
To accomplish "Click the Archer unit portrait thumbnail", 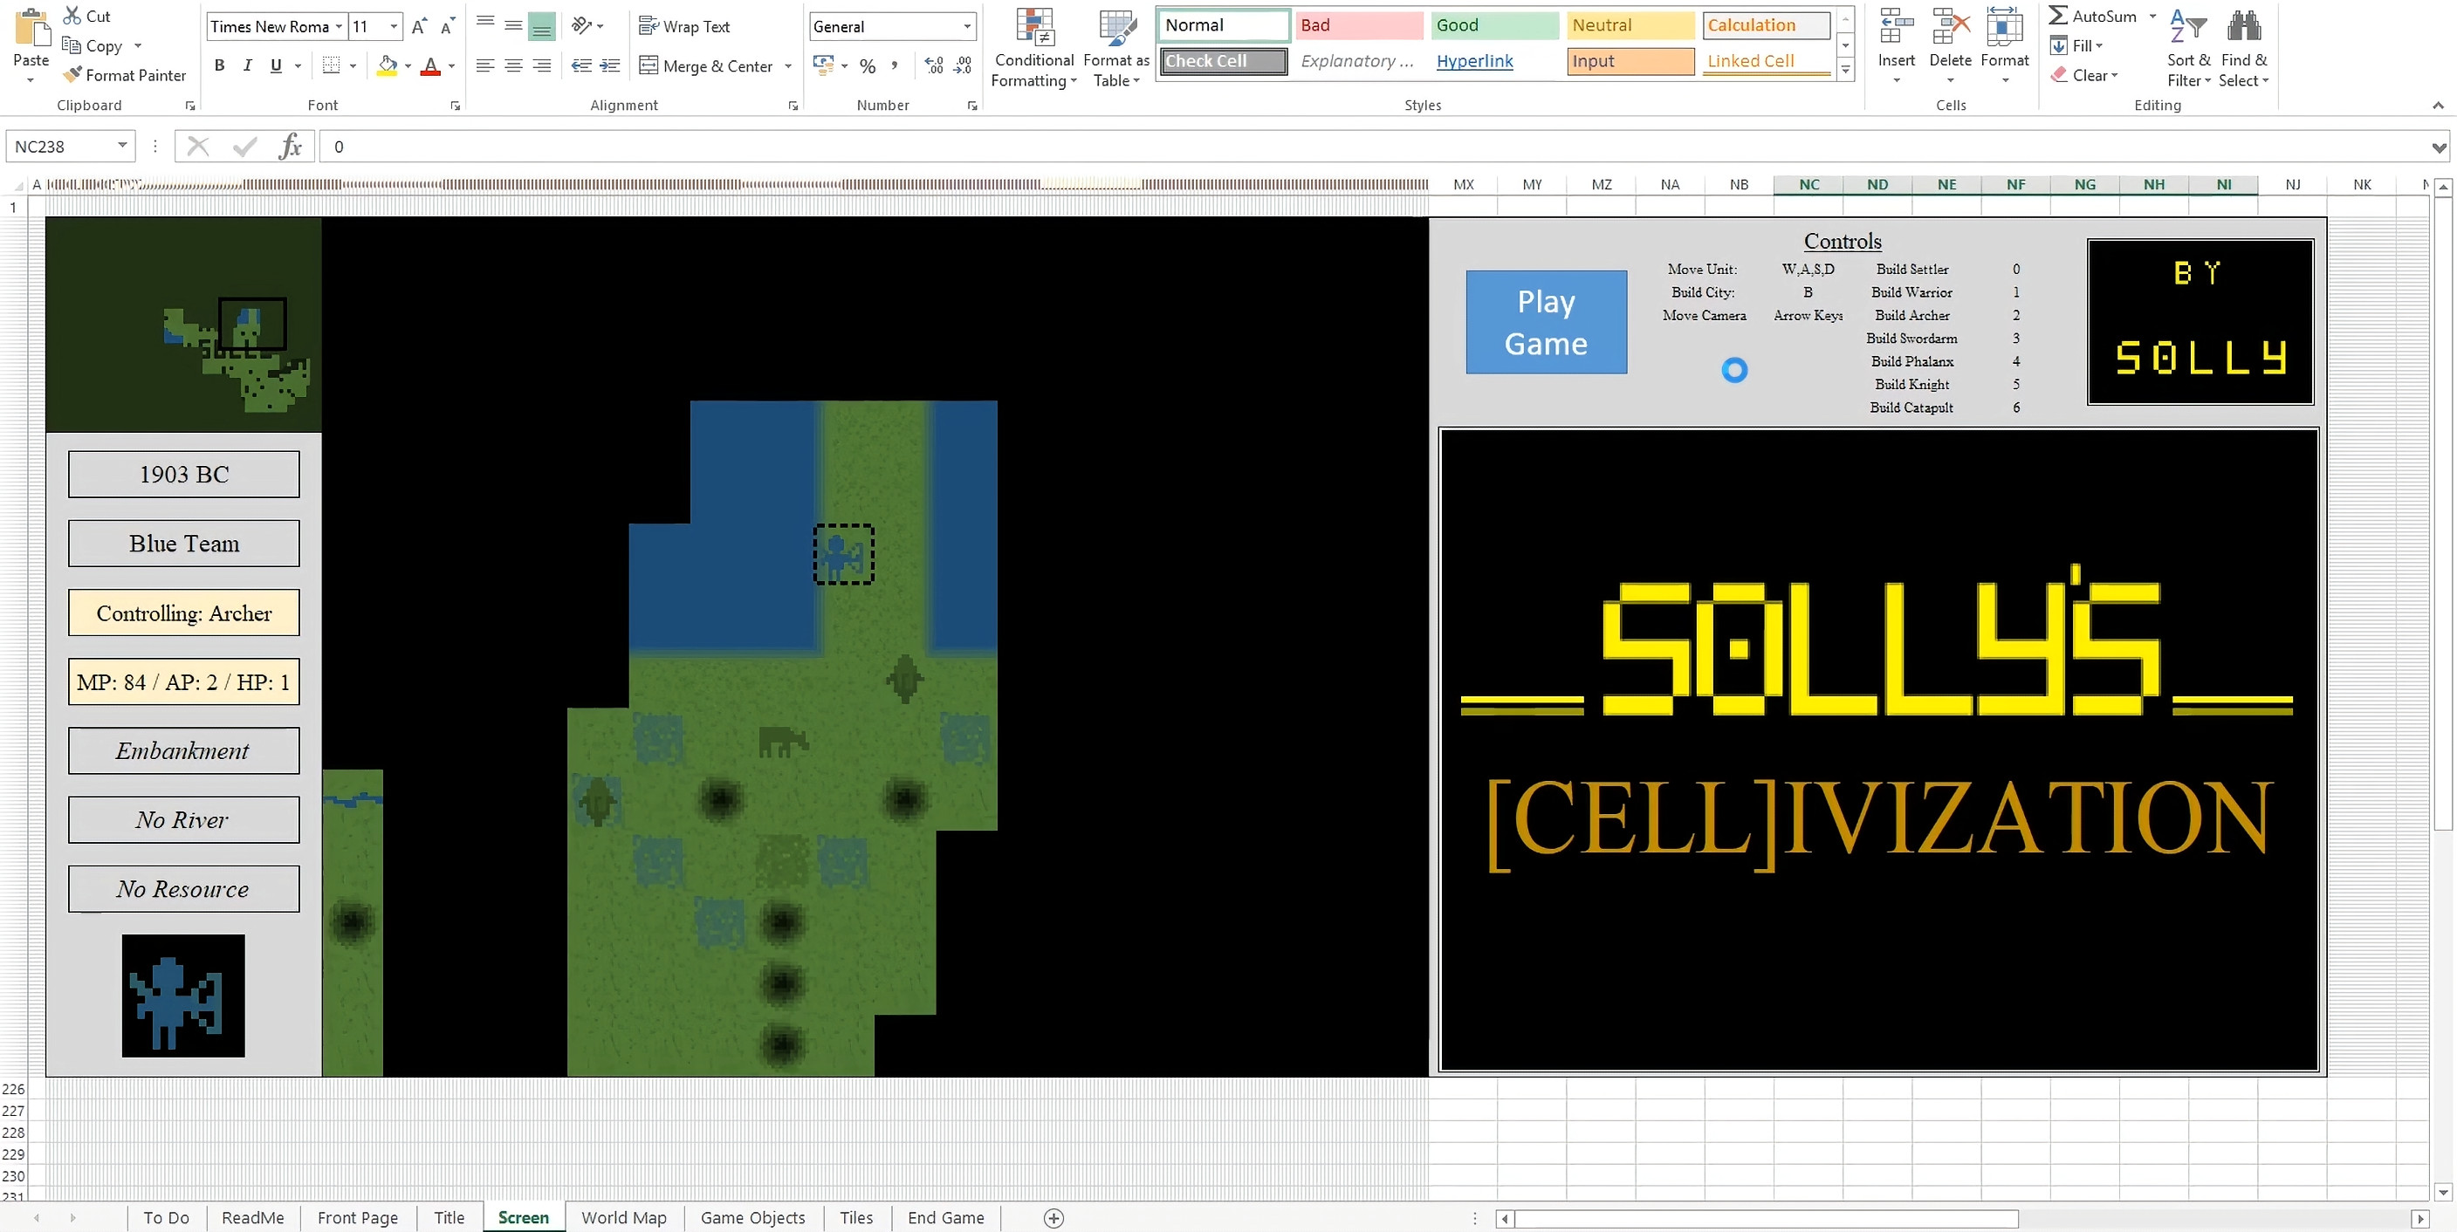I will pyautogui.click(x=182, y=998).
